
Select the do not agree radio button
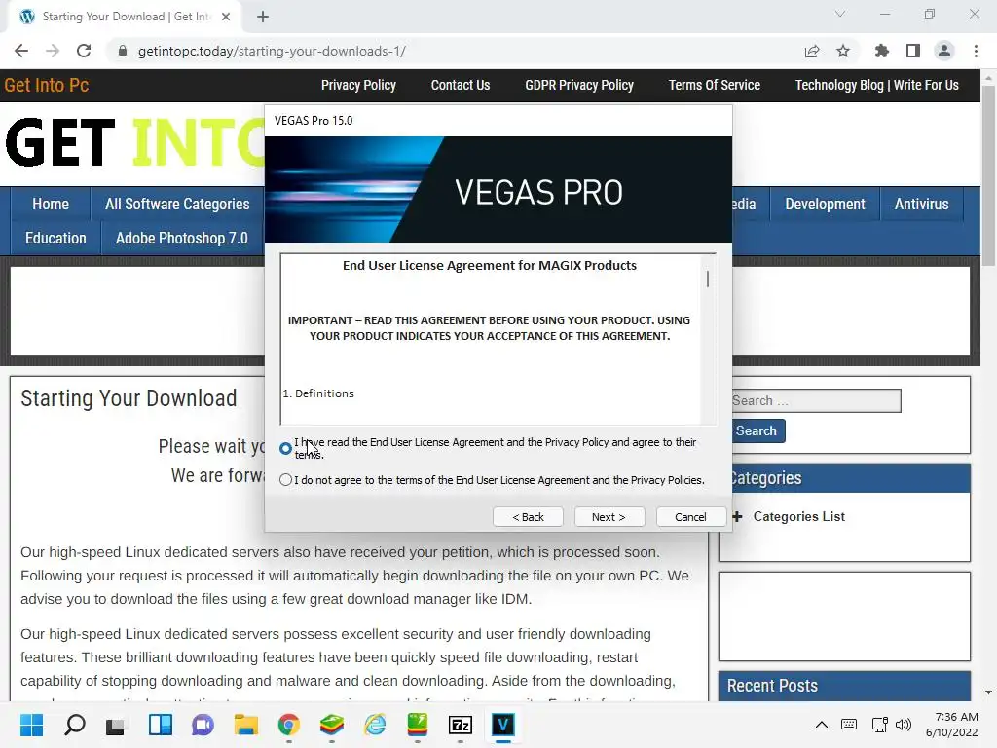285,480
